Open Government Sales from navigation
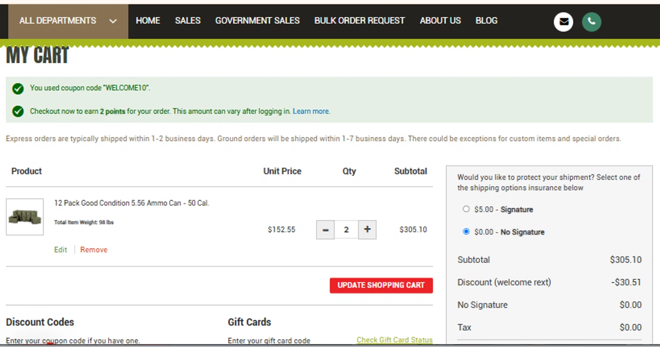Screen dimensions: 660x347 (x=257, y=21)
